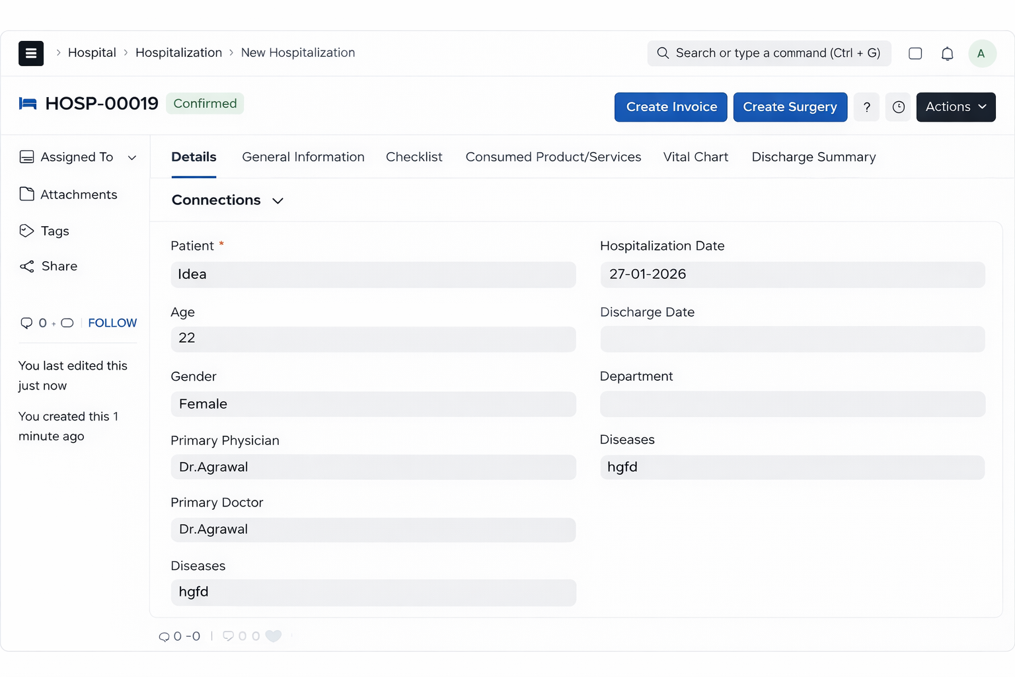Screen dimensions: 1015x677
Task: Click the heart like icon at bottom
Action: (273, 636)
